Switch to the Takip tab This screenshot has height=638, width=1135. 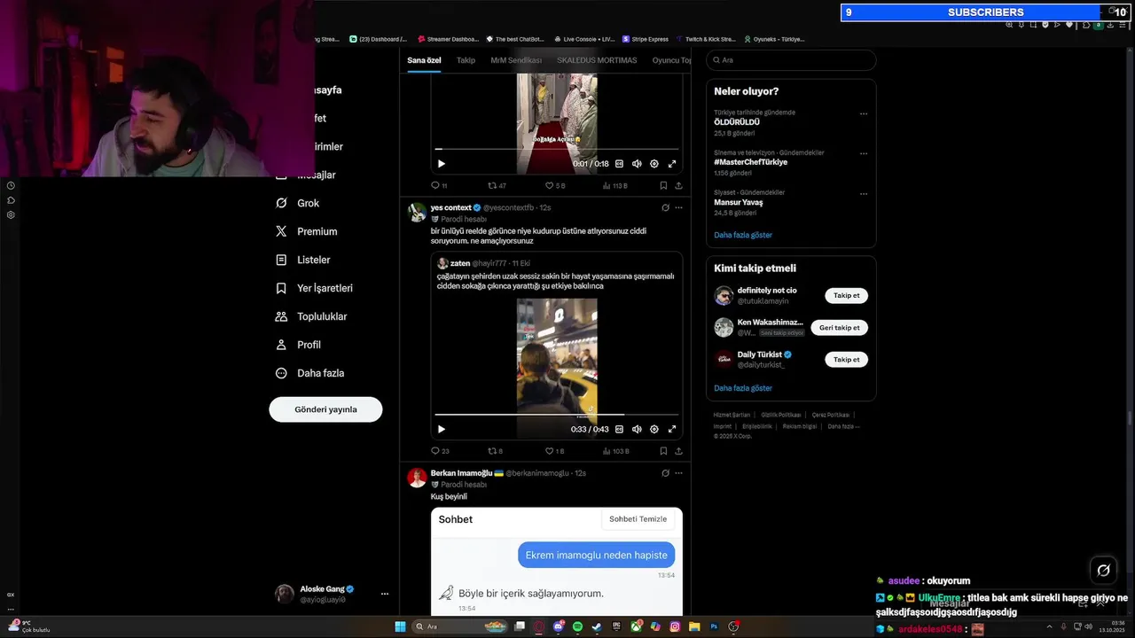(x=466, y=60)
